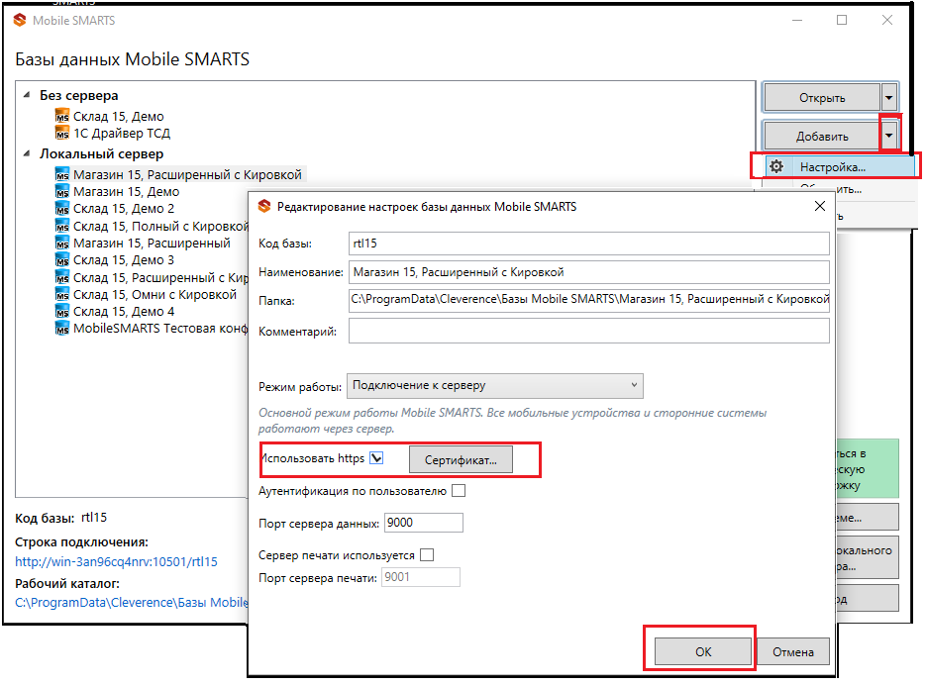The image size is (926, 685).
Task: Enable Сервер печати используется checkbox
Action: (427, 555)
